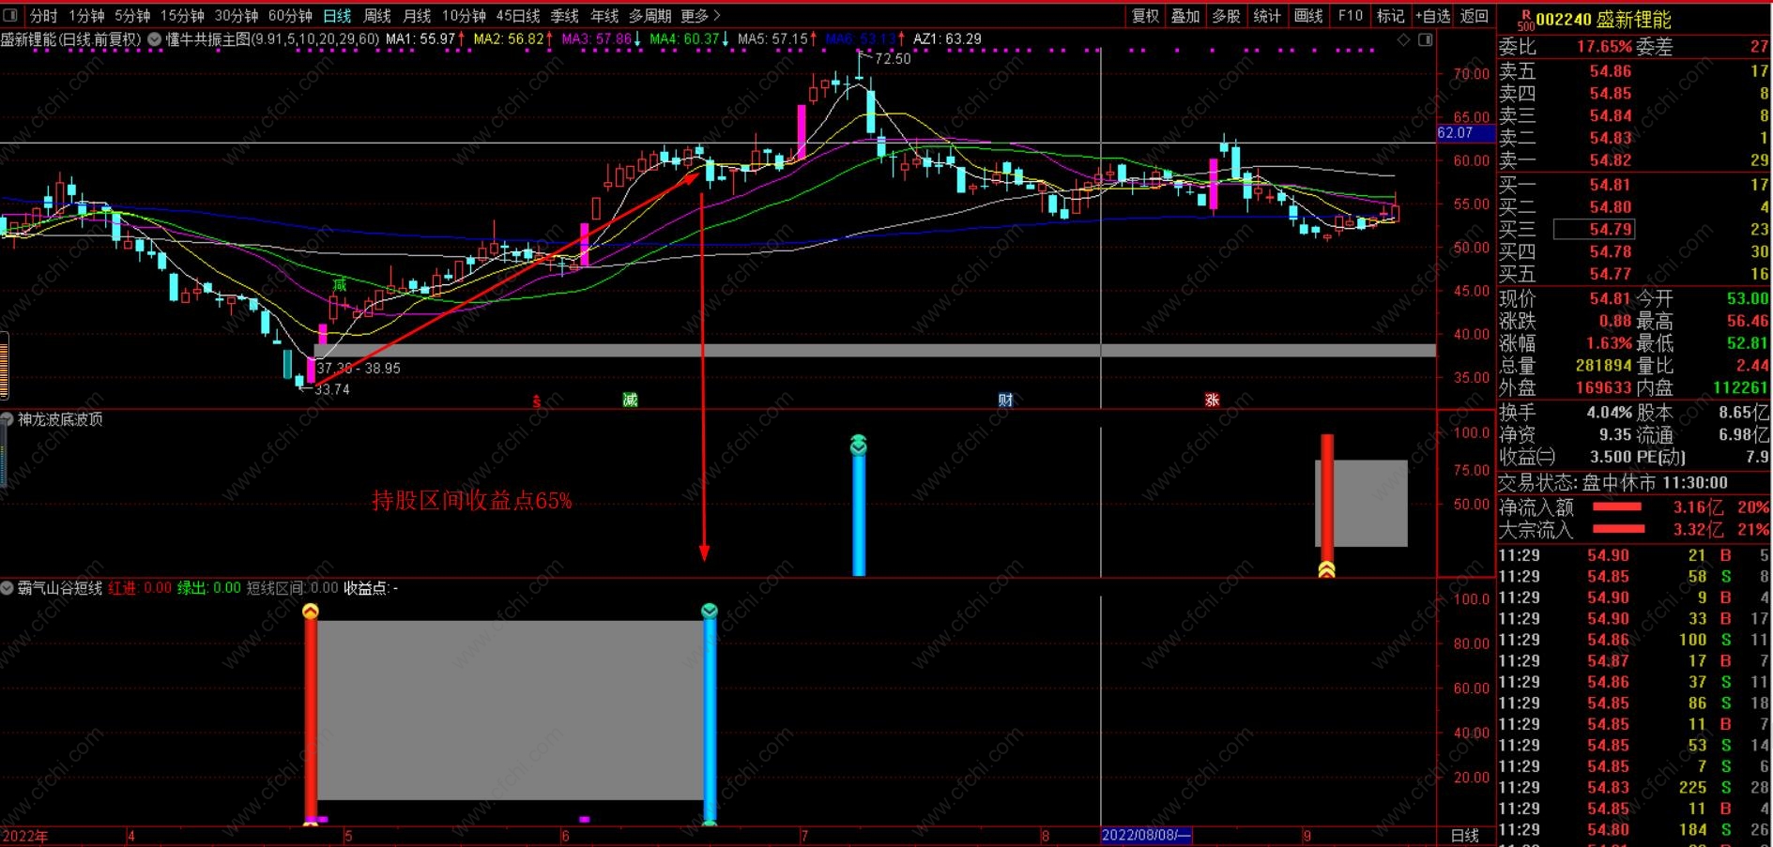The image size is (1773, 847).
Task: Click yellow chevron marker under the red bar in 神龙波底波顶
Action: (x=1326, y=569)
